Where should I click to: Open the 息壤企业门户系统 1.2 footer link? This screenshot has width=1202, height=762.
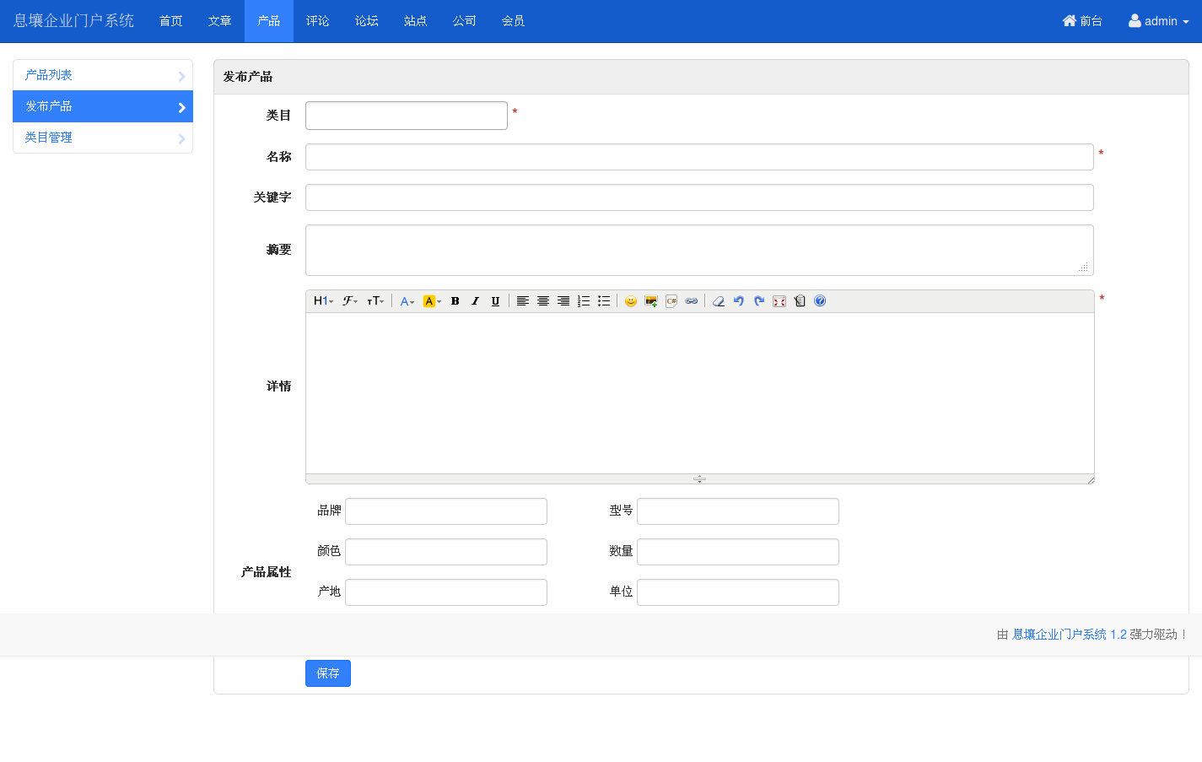coord(1069,635)
